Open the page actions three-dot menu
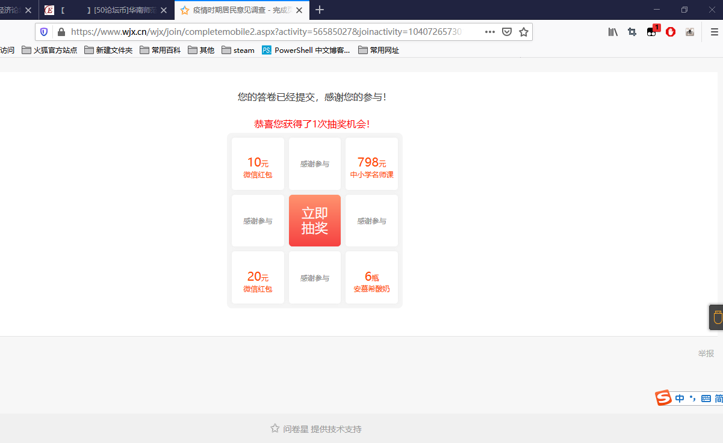The image size is (723, 443). [x=490, y=32]
